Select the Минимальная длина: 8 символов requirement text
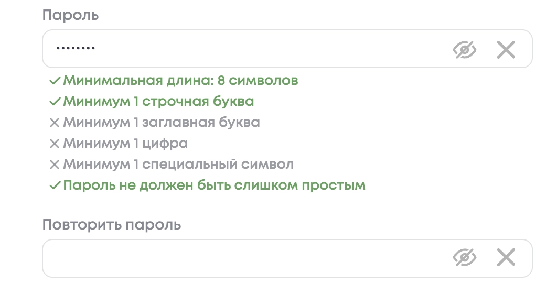 [180, 81]
